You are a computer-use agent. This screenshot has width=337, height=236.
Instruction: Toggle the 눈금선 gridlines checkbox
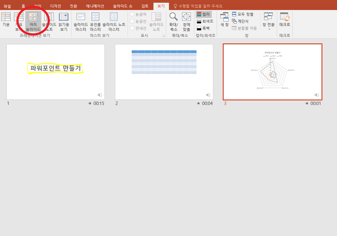tap(132, 21)
